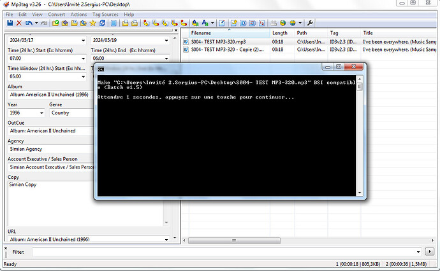Click the globe with yellow band icon

coord(293,23)
